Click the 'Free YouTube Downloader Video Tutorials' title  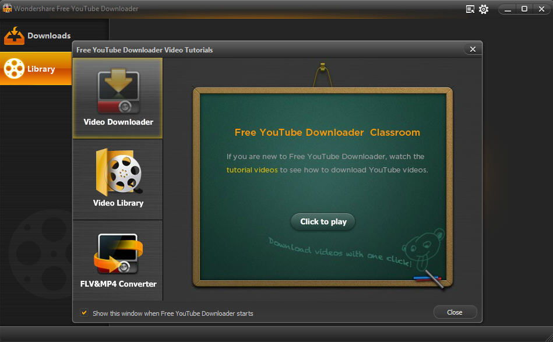[x=145, y=50]
